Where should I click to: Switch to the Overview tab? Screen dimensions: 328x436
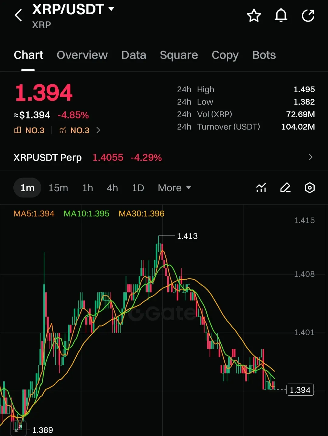point(82,55)
